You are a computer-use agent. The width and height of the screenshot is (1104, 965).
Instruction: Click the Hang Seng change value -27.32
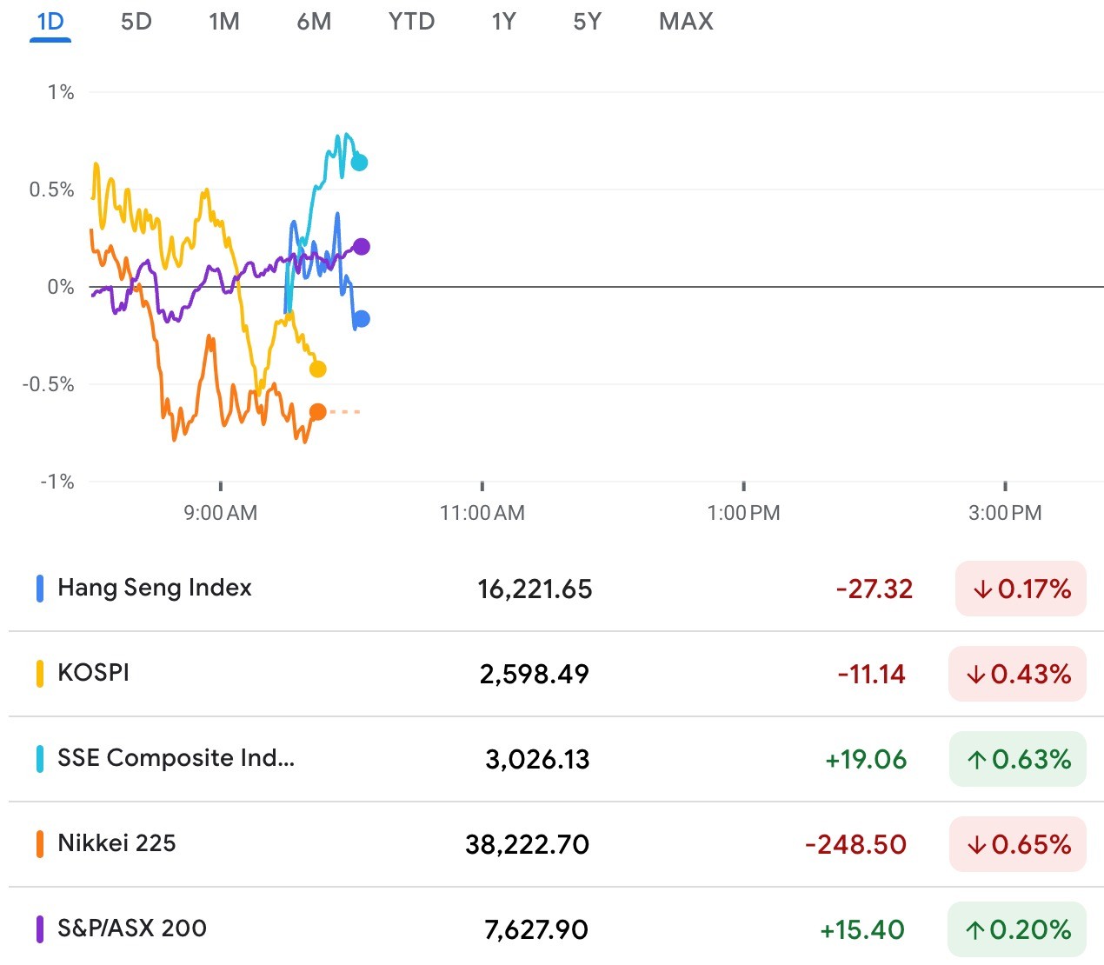[875, 589]
